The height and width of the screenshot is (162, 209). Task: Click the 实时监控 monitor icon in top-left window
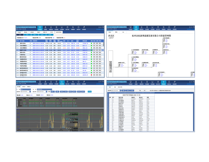[x=40, y=28]
